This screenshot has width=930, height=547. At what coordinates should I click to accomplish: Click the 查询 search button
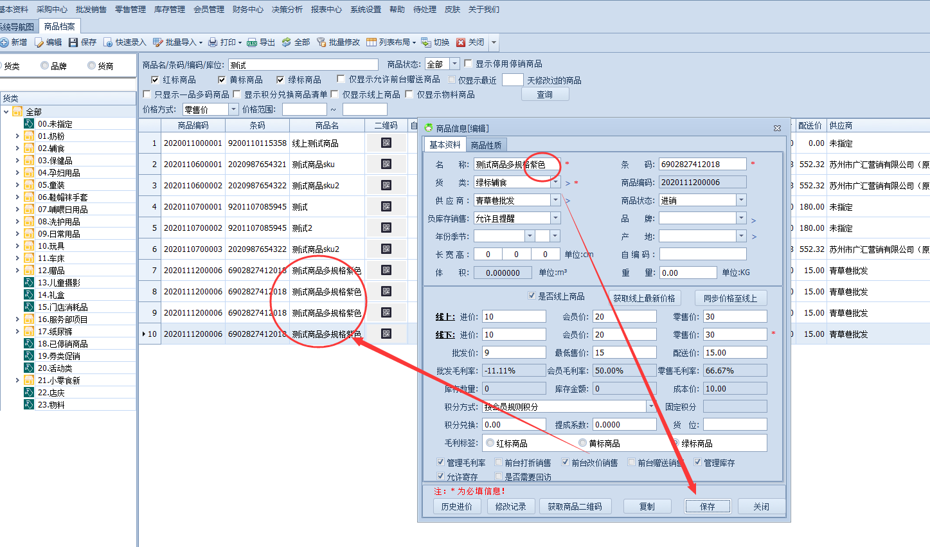545,94
